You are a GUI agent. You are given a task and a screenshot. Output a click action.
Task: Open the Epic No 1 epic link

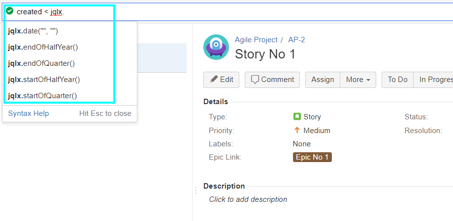312,157
